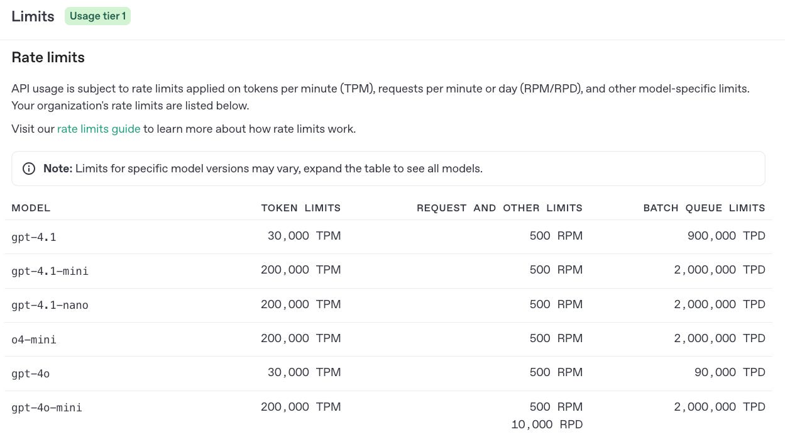Click the 500 RPM value for gpt-4.1-nano
The width and height of the screenshot is (785, 439).
[x=556, y=304]
